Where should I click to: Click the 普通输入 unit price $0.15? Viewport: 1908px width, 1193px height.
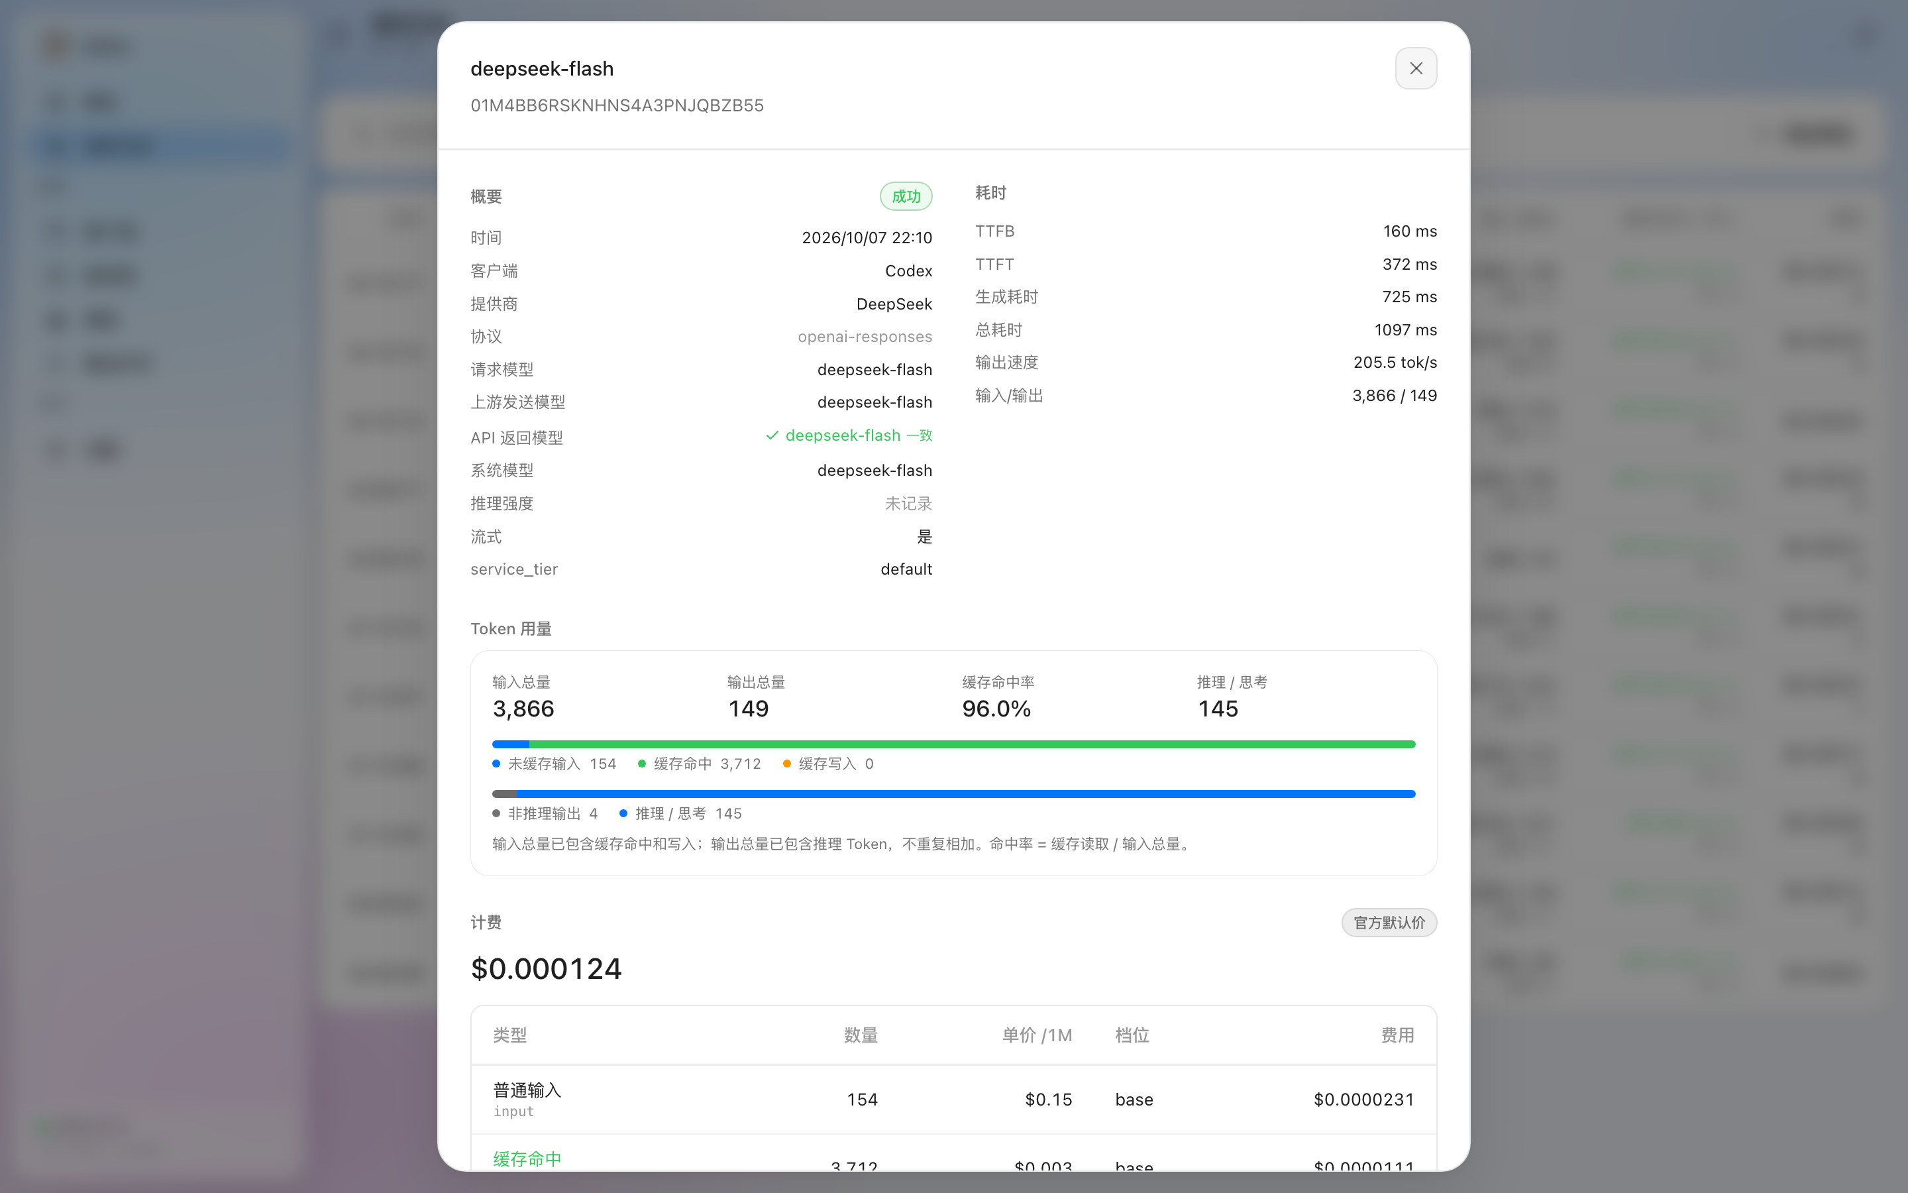pos(1048,1100)
